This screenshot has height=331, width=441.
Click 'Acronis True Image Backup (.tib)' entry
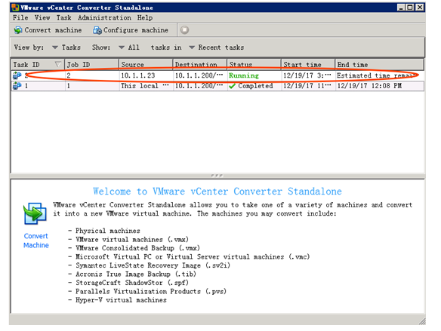[136, 274]
